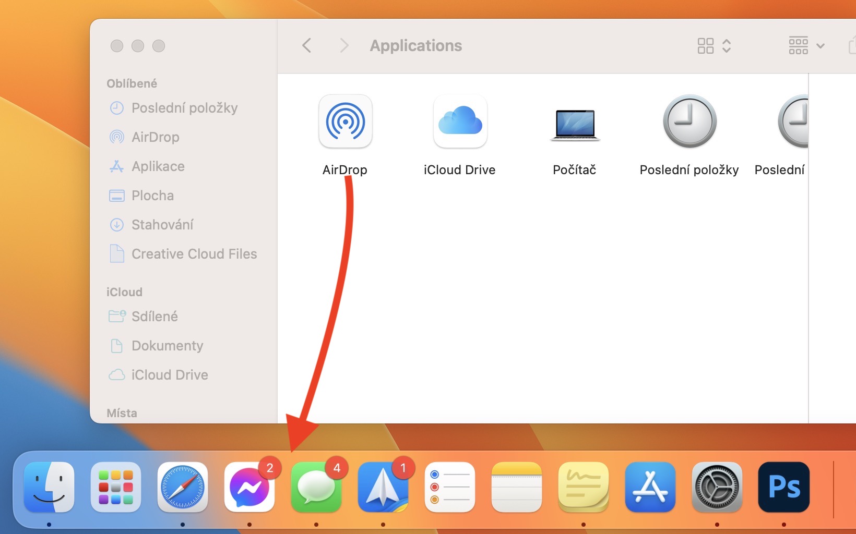Screen dimensions: 856x534
Task: Open Messenger from the Dock
Action: tap(249, 487)
